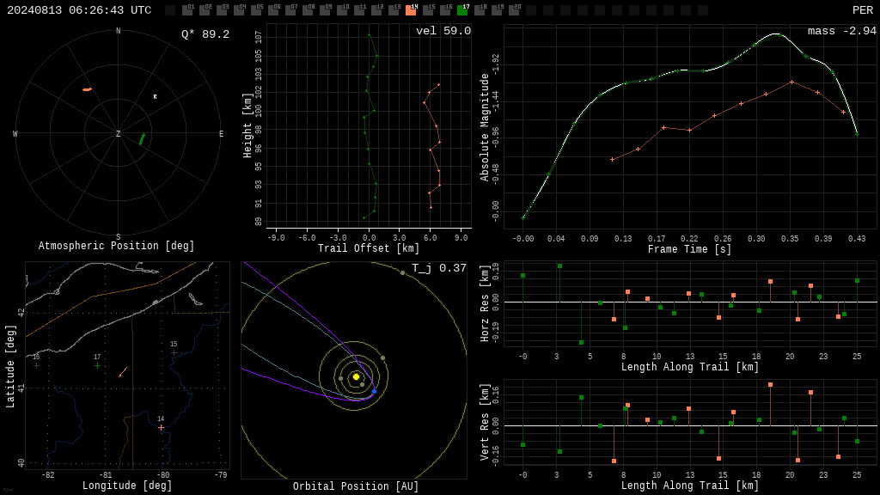Click the orange meteor trail in sky plot

click(x=87, y=89)
